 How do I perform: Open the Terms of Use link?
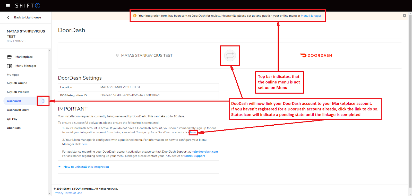[73, 193]
